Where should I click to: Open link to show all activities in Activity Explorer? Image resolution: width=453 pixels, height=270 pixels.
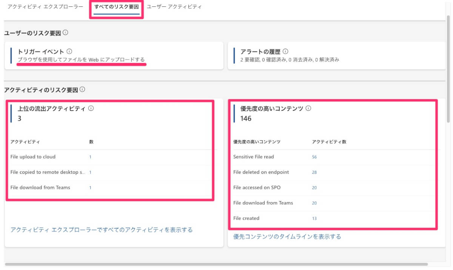coord(102,230)
